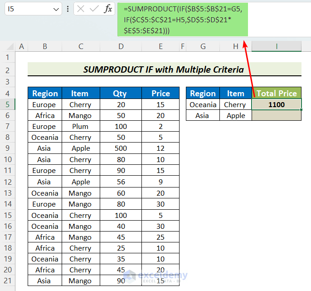Select quantity cell 35 in row 19

[x=121, y=259]
